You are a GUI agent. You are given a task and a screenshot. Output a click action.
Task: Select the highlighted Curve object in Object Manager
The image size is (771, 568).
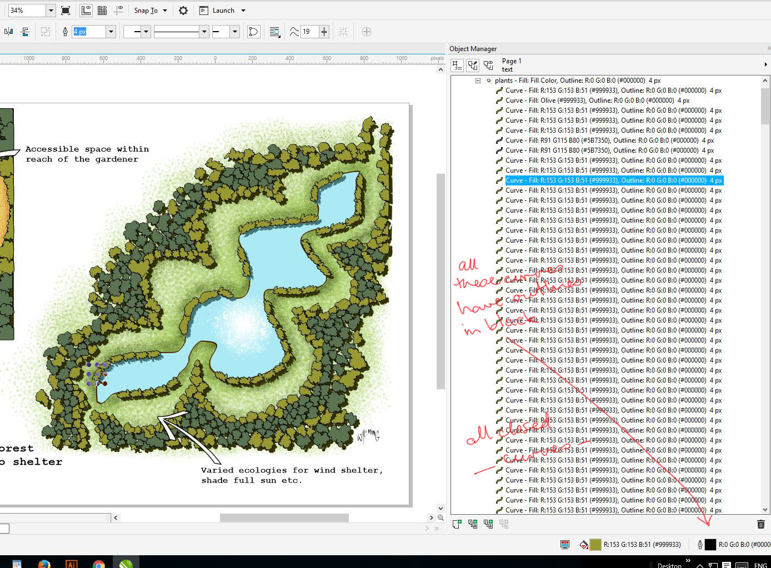coord(611,180)
